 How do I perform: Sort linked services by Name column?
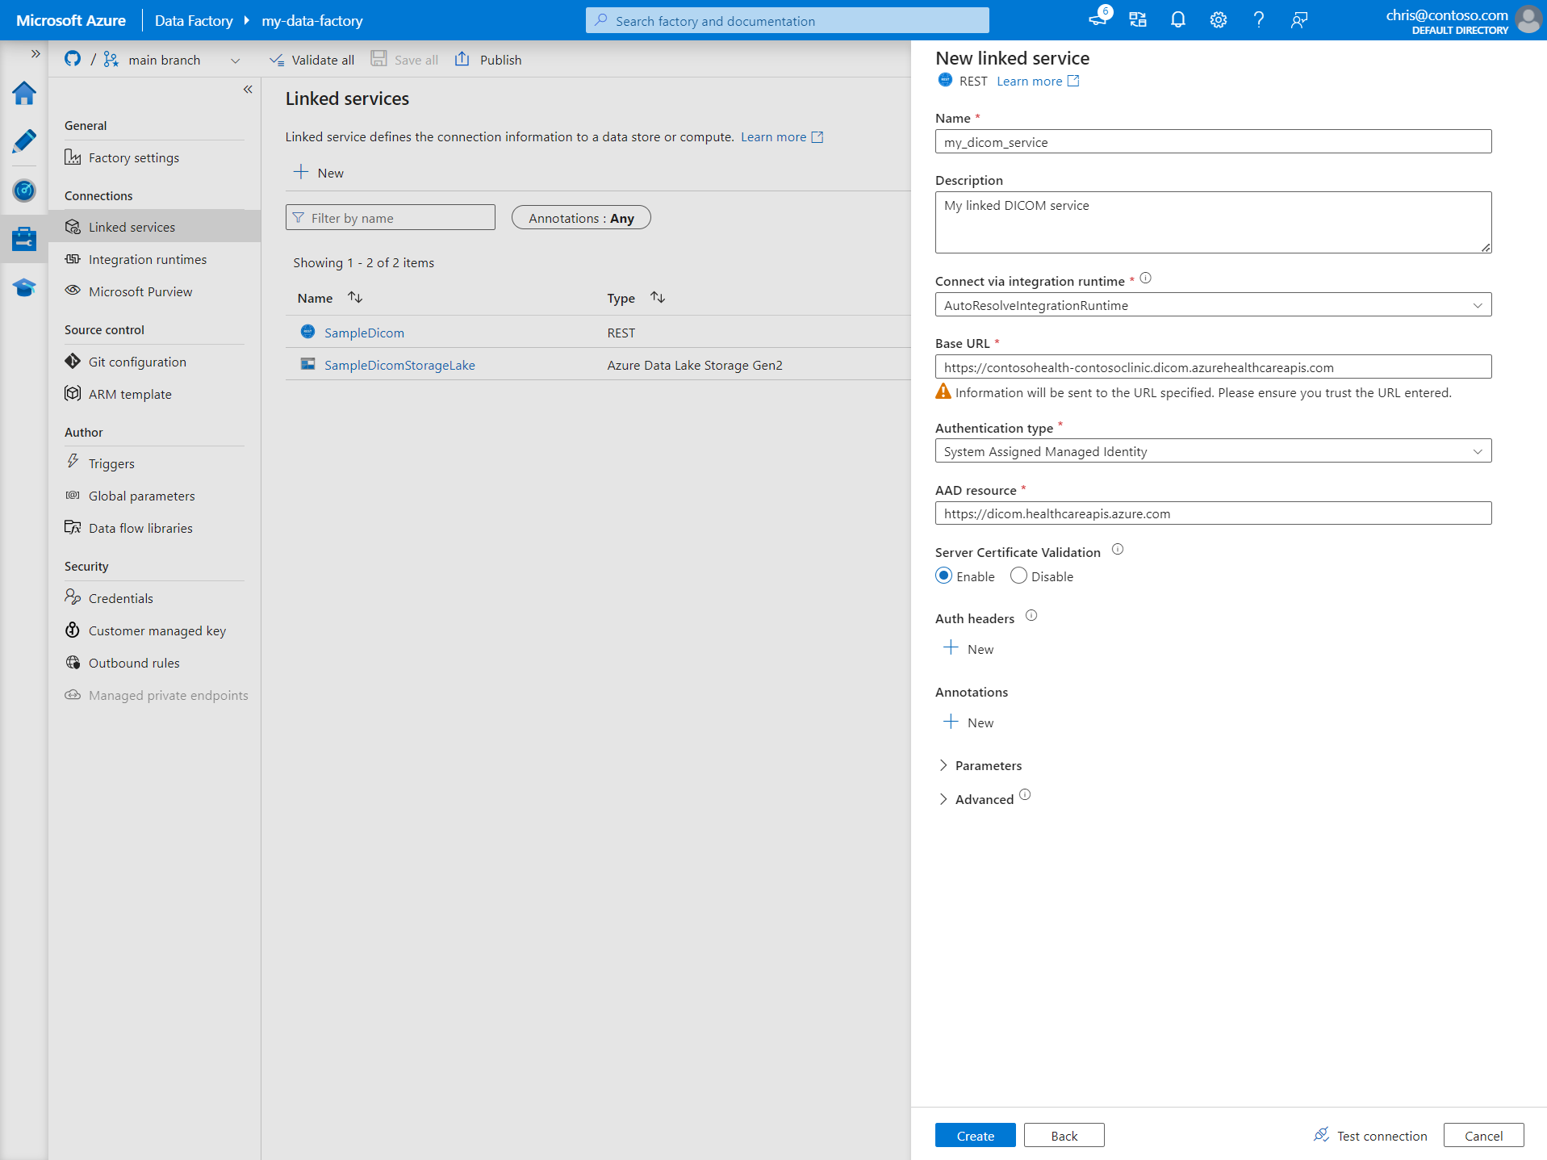pyautogui.click(x=354, y=298)
